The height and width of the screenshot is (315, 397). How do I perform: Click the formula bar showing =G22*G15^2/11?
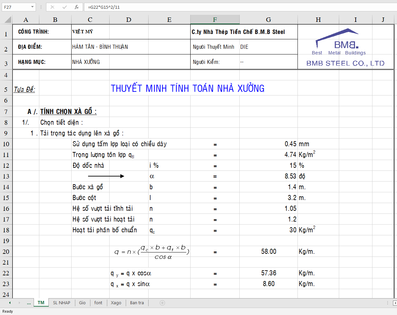click(235, 7)
